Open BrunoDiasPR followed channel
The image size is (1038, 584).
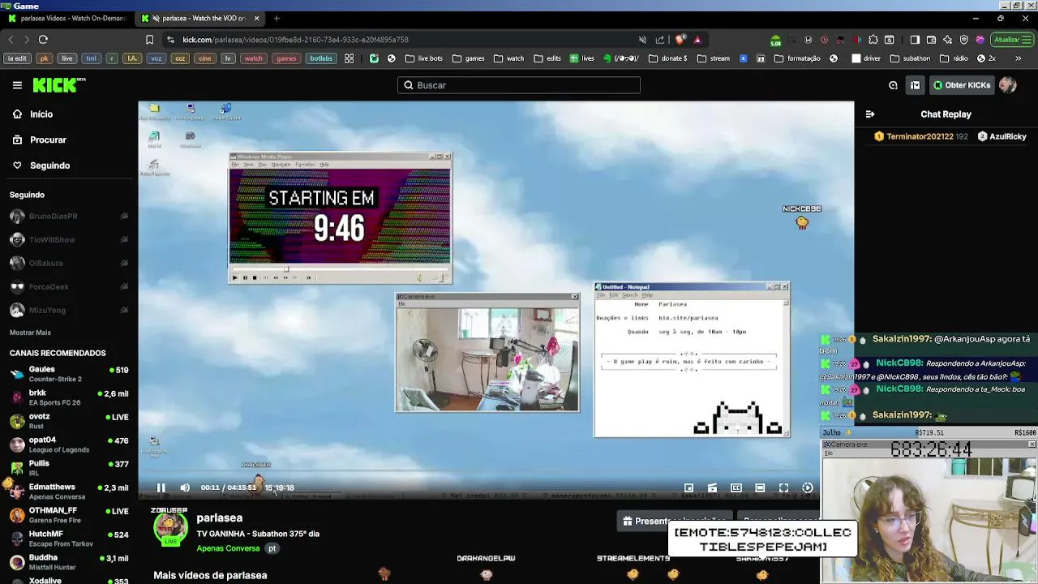coord(68,217)
